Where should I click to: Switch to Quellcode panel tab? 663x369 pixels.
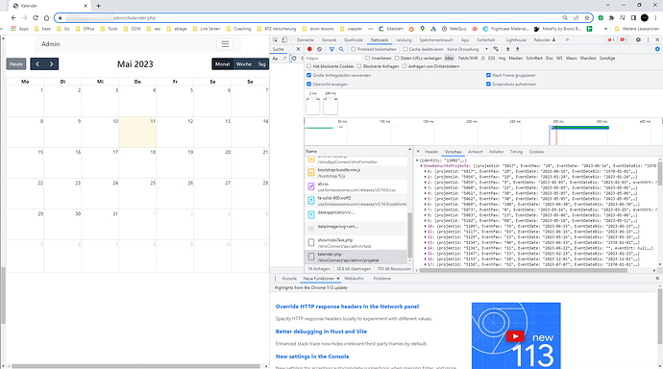click(353, 39)
